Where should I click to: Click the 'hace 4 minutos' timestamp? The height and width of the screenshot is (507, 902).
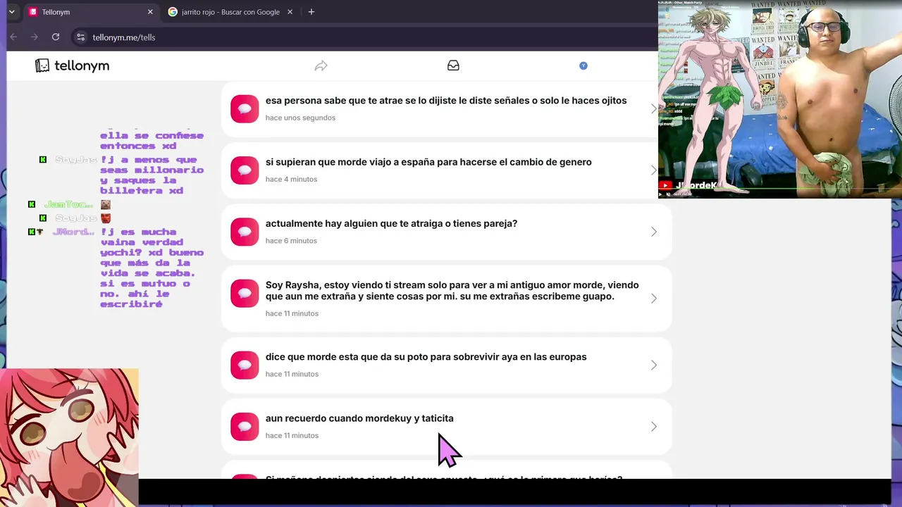coord(291,179)
